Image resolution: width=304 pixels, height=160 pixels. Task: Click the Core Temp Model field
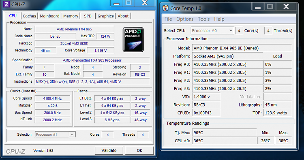[x=242, y=48]
